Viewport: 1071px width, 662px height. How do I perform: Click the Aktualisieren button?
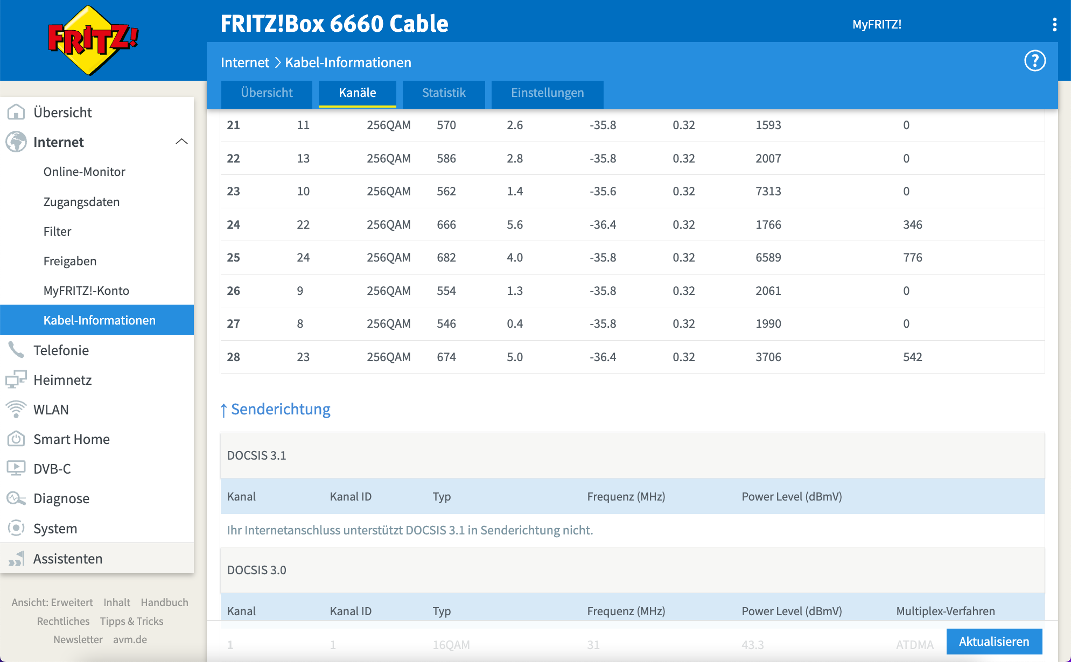(994, 642)
